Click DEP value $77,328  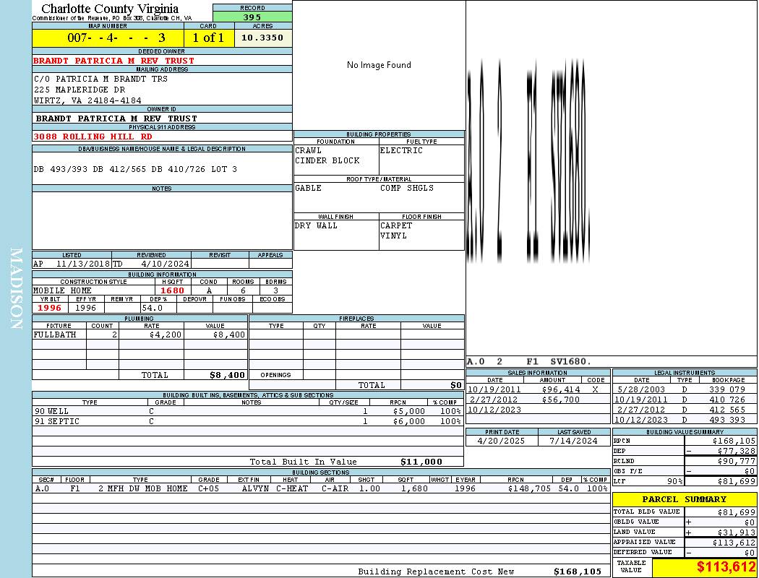pyautogui.click(x=736, y=452)
